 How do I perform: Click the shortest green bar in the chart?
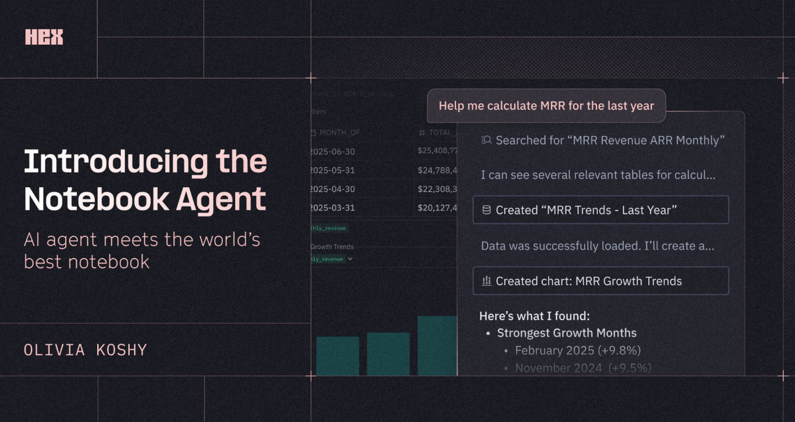coord(337,356)
